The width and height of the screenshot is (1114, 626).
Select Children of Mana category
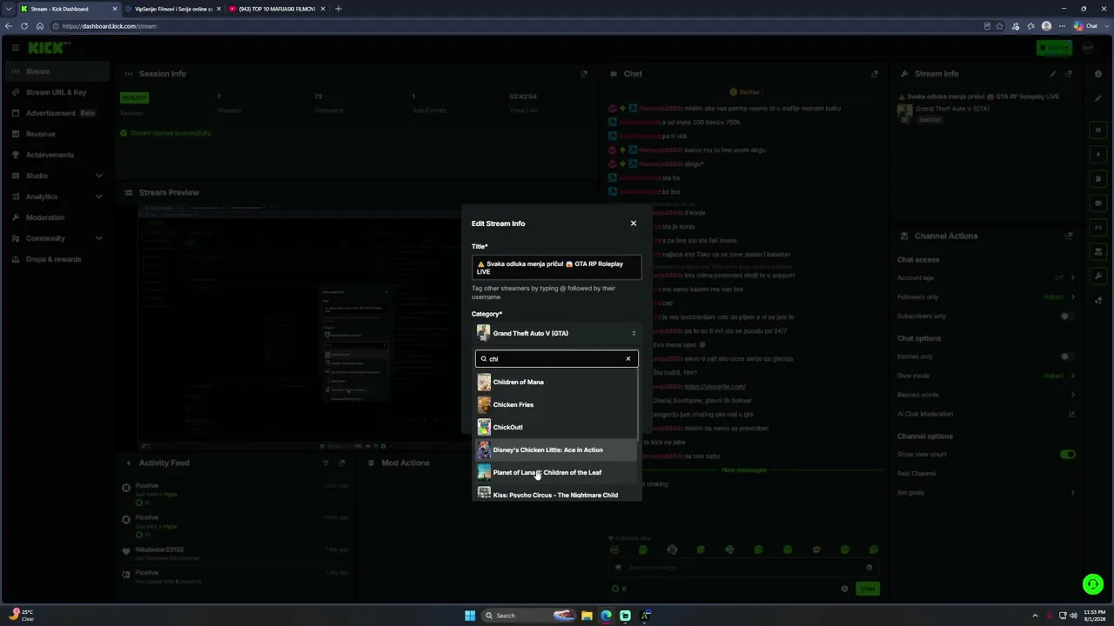pos(556,382)
